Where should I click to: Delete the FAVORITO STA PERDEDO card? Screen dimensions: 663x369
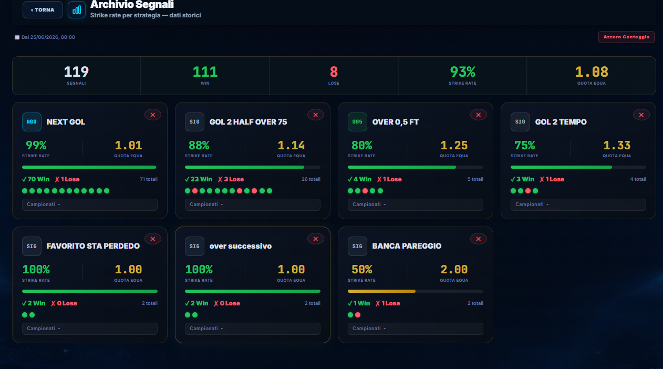coord(153,239)
